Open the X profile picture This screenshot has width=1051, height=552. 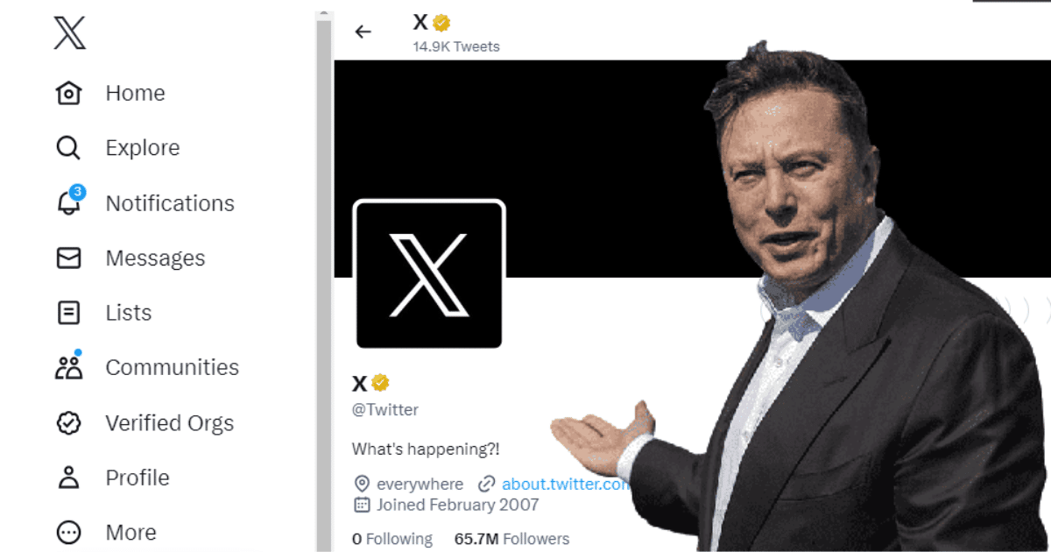[429, 274]
